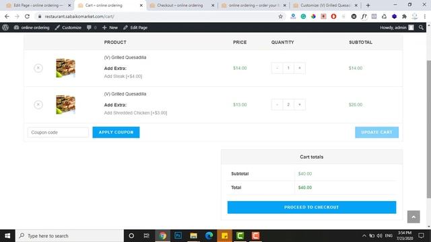
Task: Remove the $13.00 Grilled Quesadilla from cart
Action: coord(38,105)
